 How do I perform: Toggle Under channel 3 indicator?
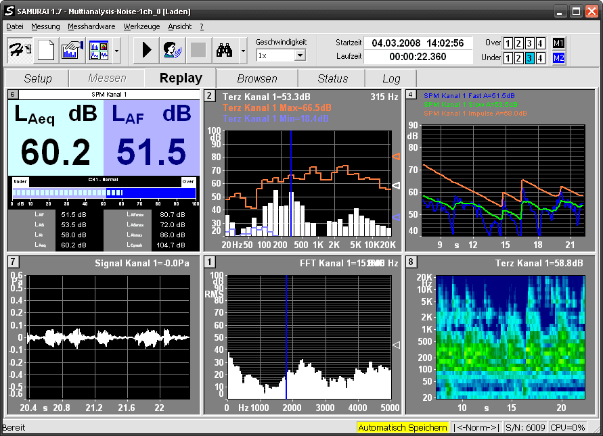click(x=529, y=58)
